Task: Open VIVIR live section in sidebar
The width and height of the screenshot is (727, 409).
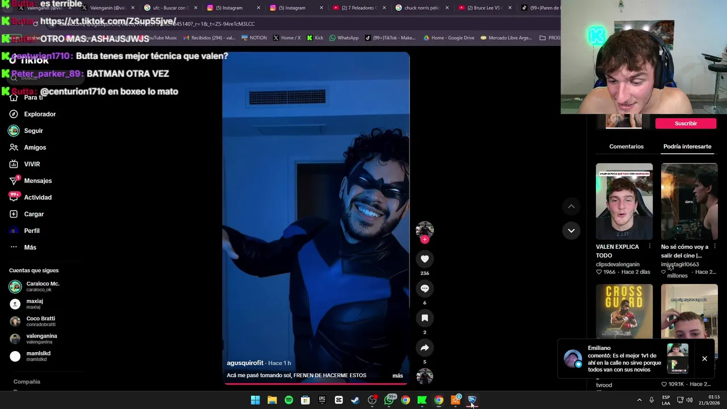Action: coord(24,164)
